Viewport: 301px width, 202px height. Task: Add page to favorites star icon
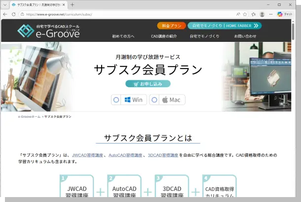tap(245, 14)
